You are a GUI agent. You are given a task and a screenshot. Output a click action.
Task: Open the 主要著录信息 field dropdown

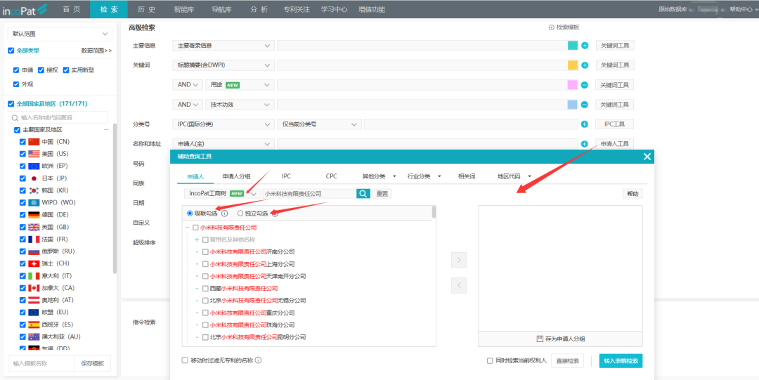pyautogui.click(x=223, y=46)
